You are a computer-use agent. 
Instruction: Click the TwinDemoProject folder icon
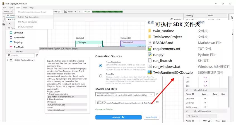[150, 37]
